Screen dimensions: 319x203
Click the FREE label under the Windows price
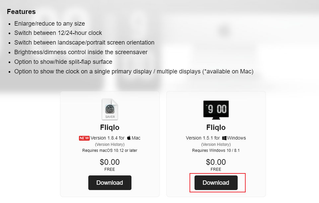(216, 169)
